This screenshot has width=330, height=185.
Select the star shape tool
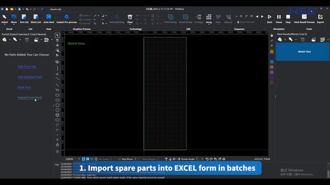pyautogui.click(x=57, y=145)
